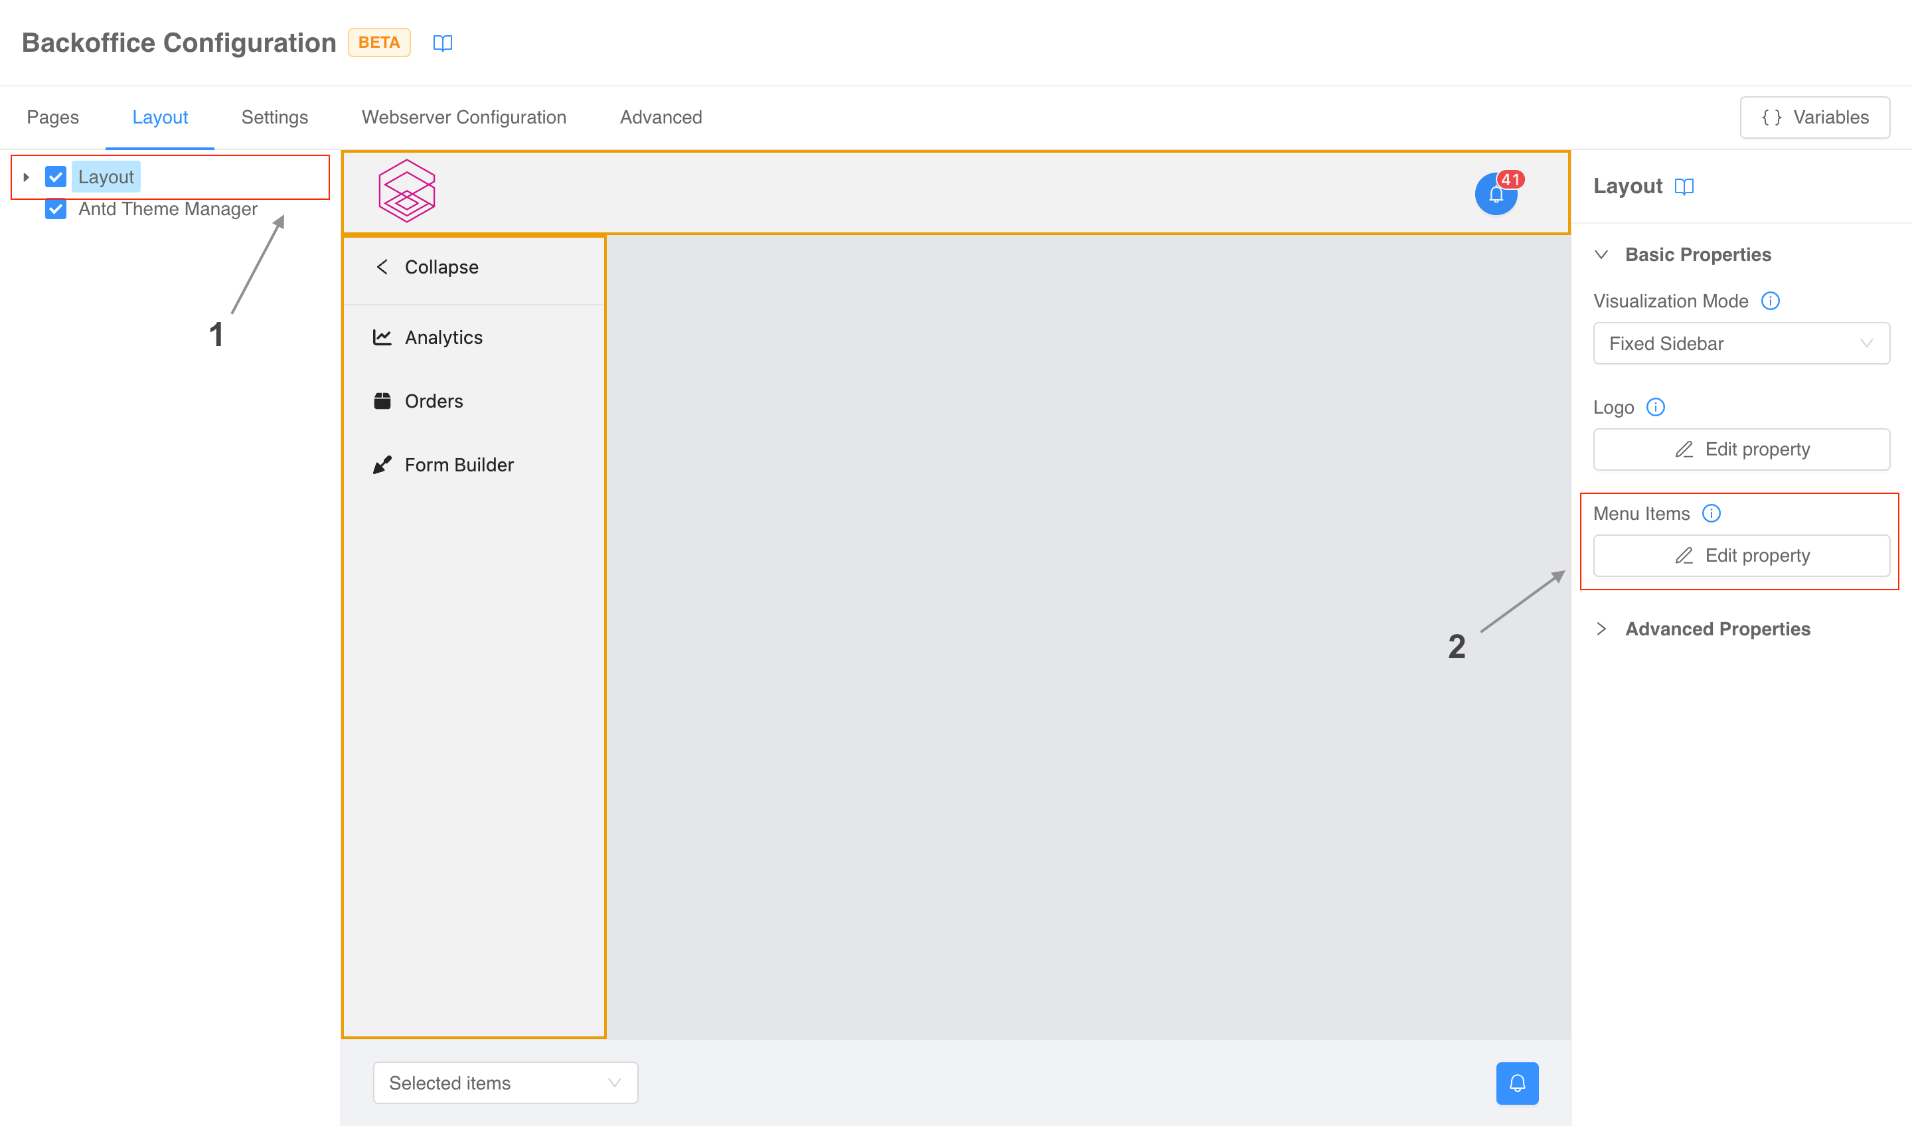Edit the Menu Items property
The width and height of the screenshot is (1912, 1126).
point(1741,554)
